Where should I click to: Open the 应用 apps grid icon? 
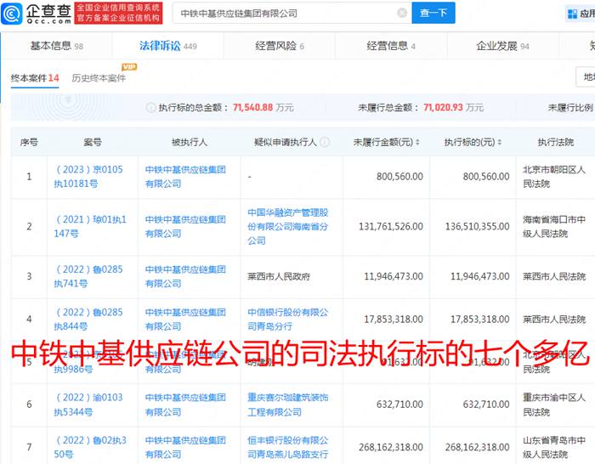pyautogui.click(x=572, y=14)
